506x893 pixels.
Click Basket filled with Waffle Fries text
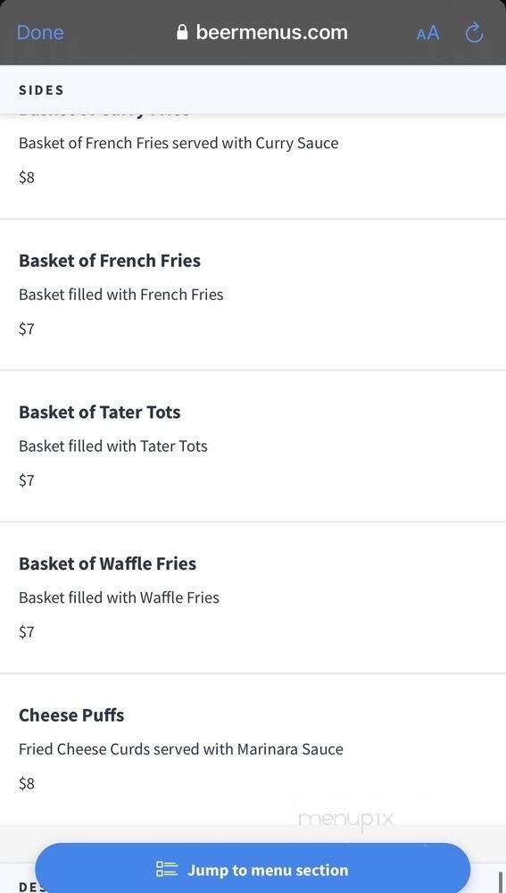119,597
